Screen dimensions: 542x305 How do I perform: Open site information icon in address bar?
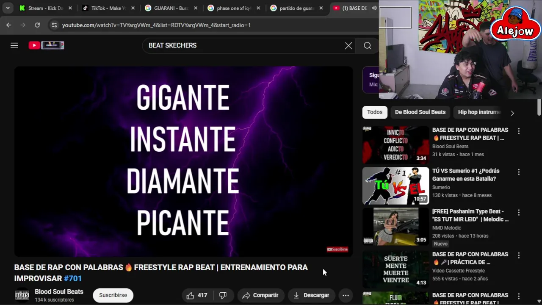(54, 25)
